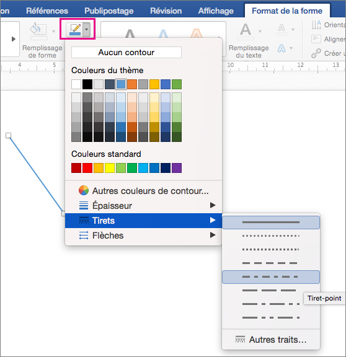Select the solid line dash style
Viewport: 346px width, 357px height.
point(271,223)
